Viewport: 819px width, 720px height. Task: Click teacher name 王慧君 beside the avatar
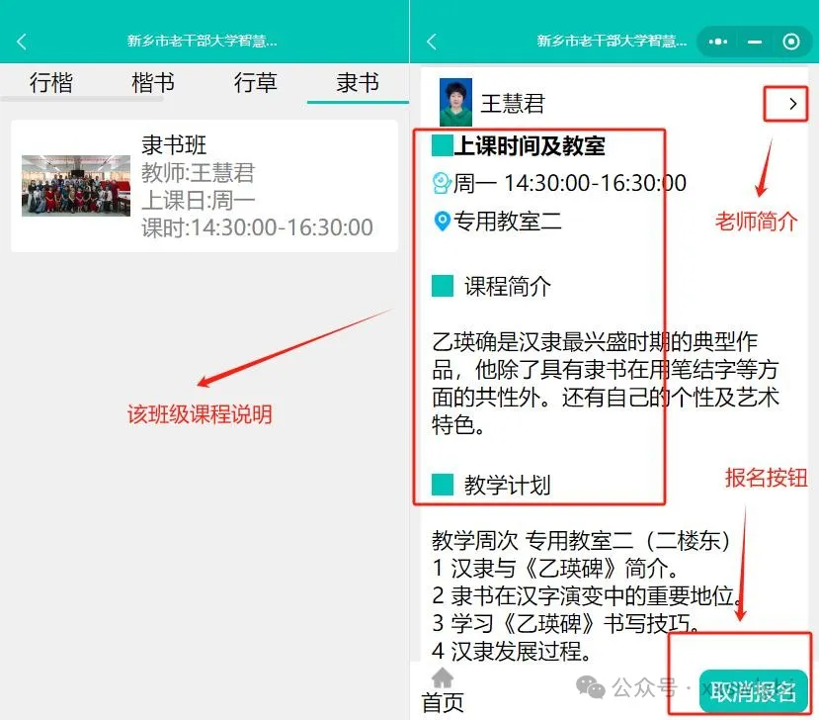(512, 103)
